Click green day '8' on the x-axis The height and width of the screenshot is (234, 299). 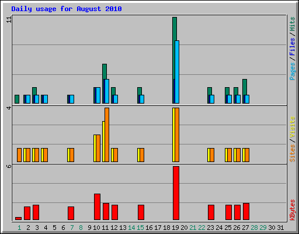pyautogui.click(x=81, y=228)
